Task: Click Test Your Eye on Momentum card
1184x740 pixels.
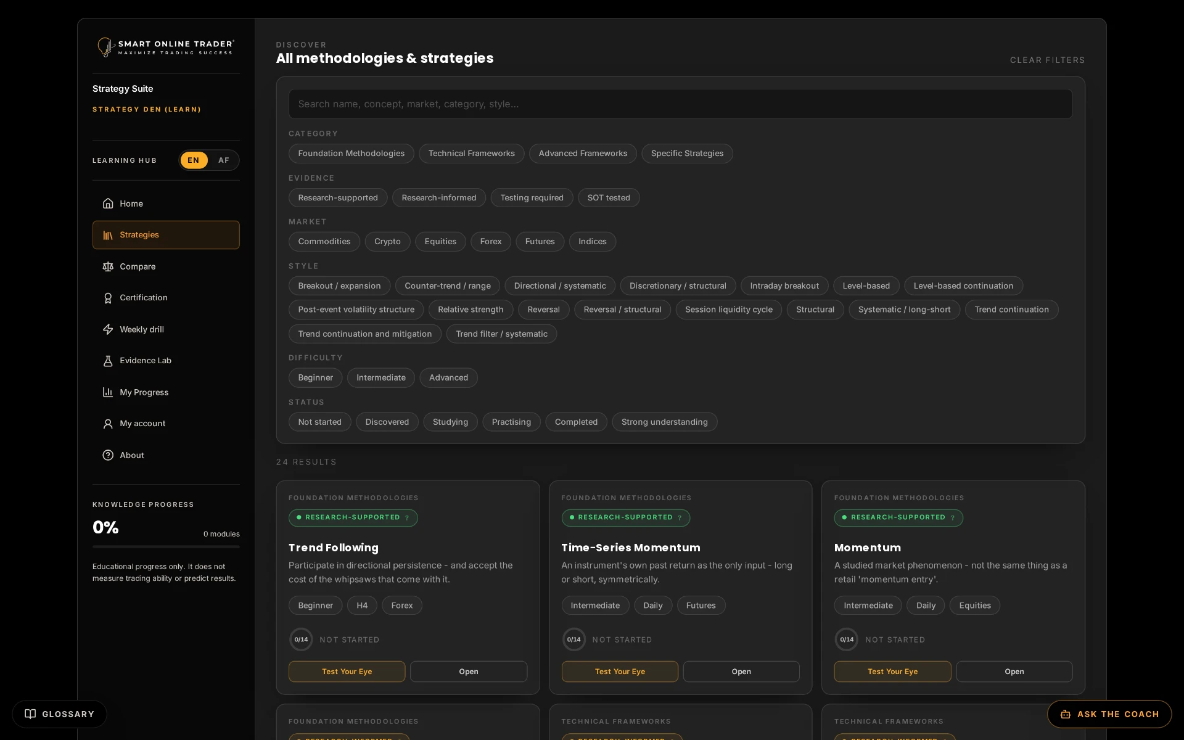Action: pos(892,672)
